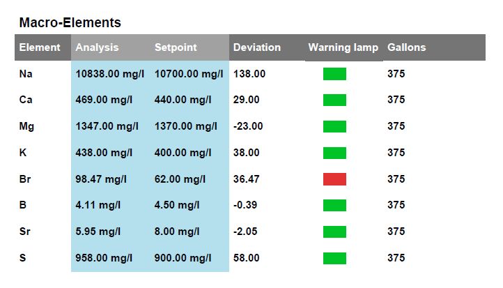The height and width of the screenshot is (288, 503).
Task: Click the Sr element row label
Action: (x=24, y=232)
